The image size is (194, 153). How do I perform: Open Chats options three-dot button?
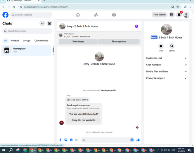[x=42, y=23]
